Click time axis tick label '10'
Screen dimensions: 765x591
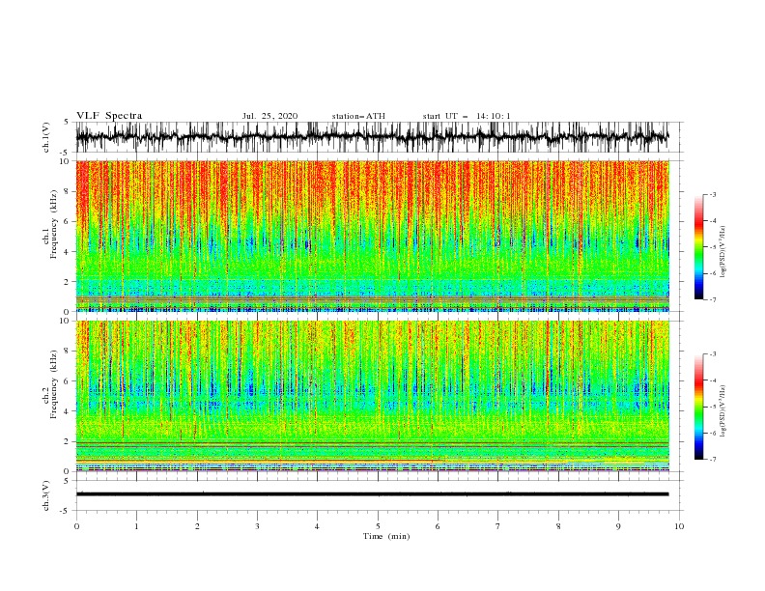click(x=679, y=526)
